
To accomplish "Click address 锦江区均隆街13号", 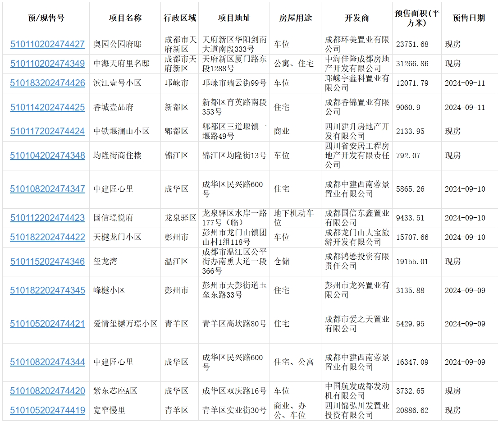I will point(234,156).
